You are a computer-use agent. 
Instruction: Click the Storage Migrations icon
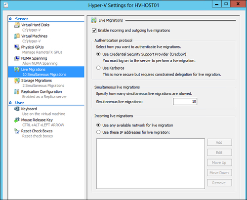(x=17, y=80)
